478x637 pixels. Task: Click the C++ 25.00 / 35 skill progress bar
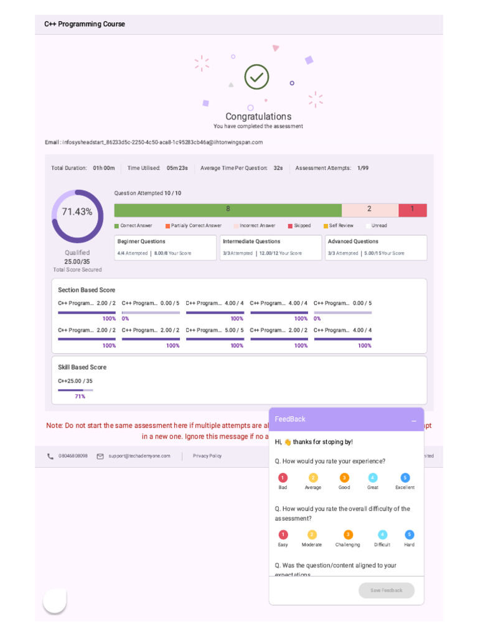pyautogui.click(x=75, y=390)
